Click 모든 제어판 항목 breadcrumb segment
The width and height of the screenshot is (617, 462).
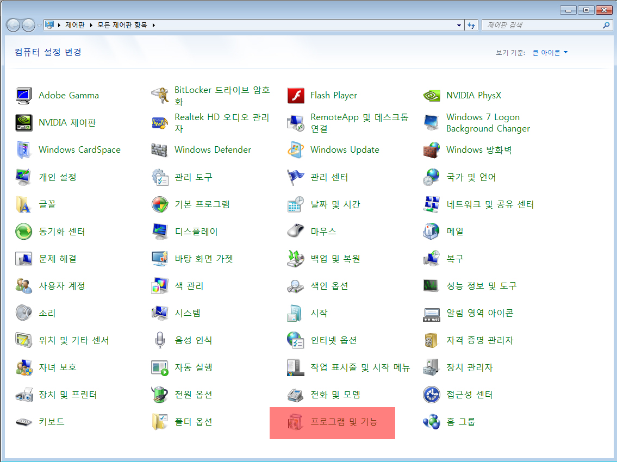pos(122,25)
